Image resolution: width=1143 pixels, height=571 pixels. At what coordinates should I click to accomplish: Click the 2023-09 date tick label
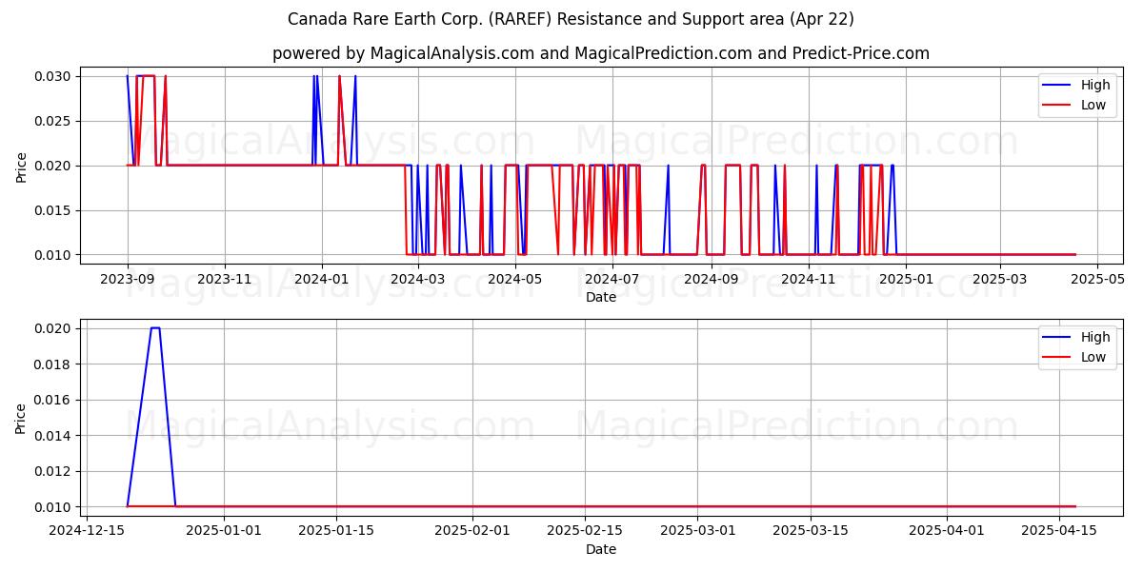(128, 279)
